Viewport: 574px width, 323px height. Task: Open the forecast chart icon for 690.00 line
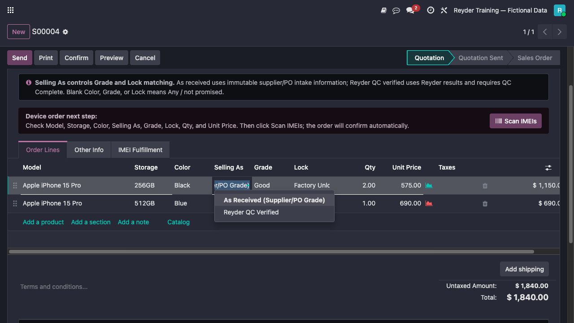(x=429, y=203)
